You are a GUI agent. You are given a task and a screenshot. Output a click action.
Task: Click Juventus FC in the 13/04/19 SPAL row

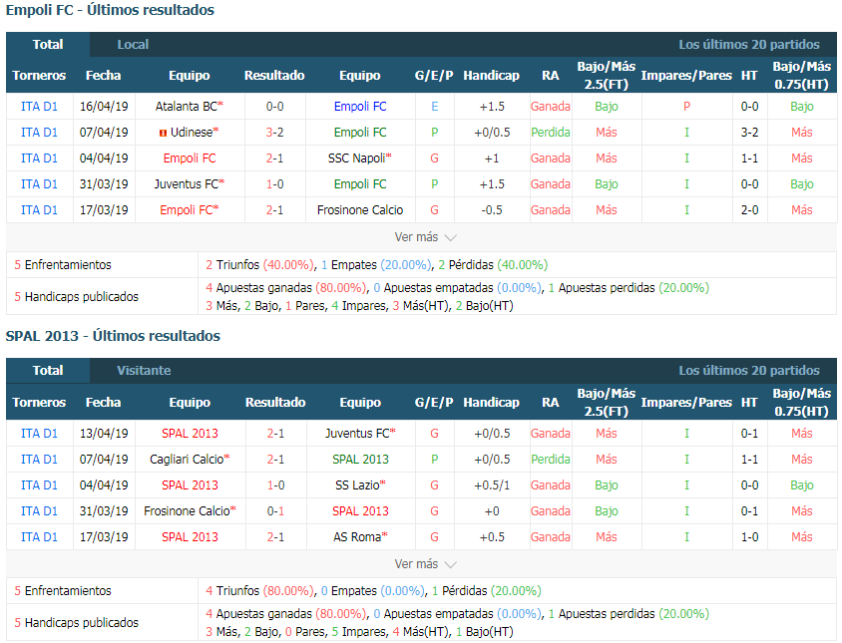(357, 433)
